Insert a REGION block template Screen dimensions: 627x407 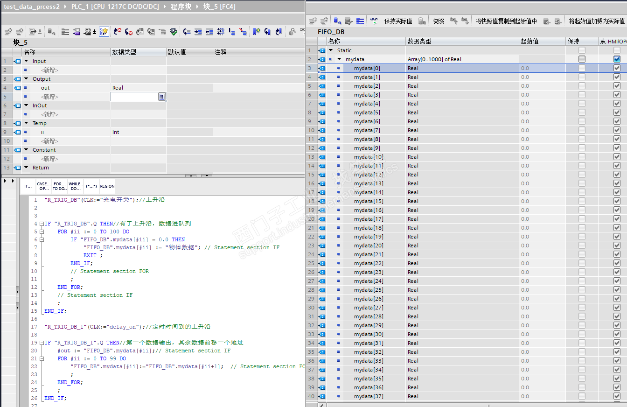point(107,186)
